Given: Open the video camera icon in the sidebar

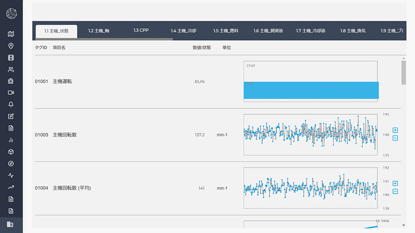Looking at the screenshot, I should (11, 93).
